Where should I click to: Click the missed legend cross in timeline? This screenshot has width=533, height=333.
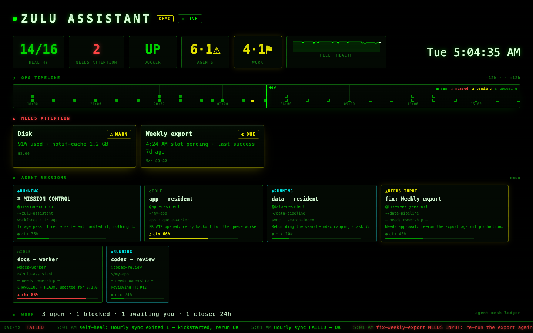pyautogui.click(x=452, y=89)
